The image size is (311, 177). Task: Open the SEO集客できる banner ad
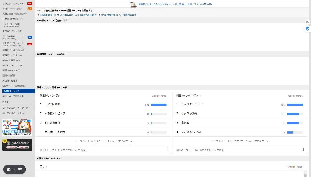point(17,127)
